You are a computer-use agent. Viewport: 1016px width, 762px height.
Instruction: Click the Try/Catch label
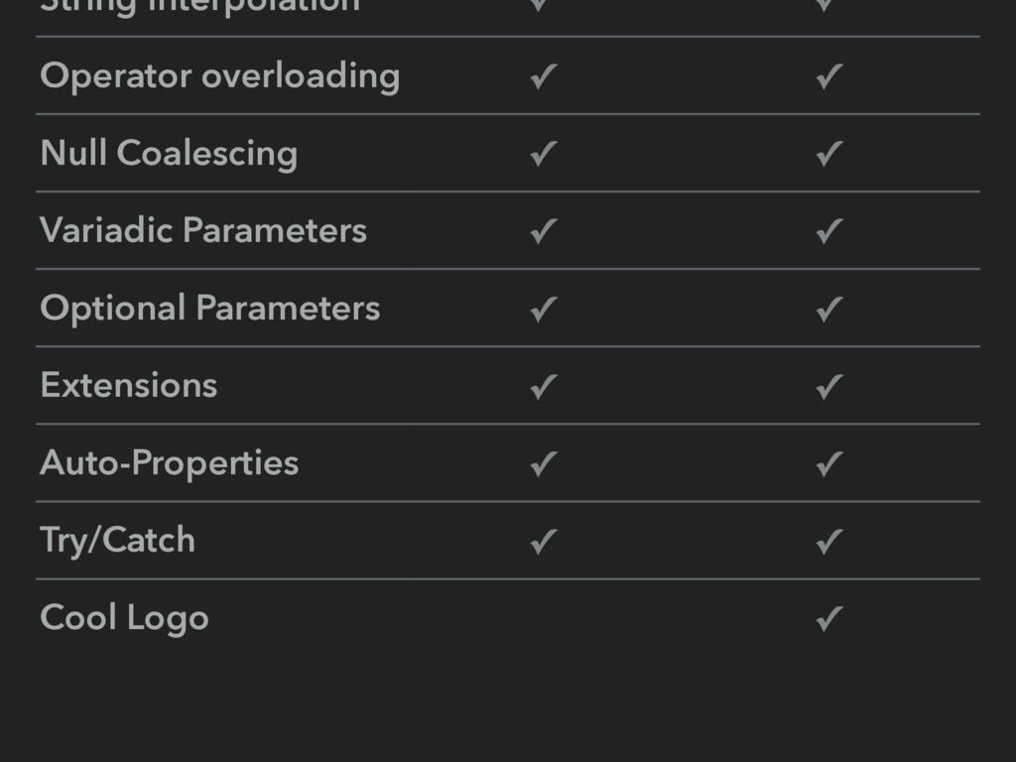coord(117,541)
